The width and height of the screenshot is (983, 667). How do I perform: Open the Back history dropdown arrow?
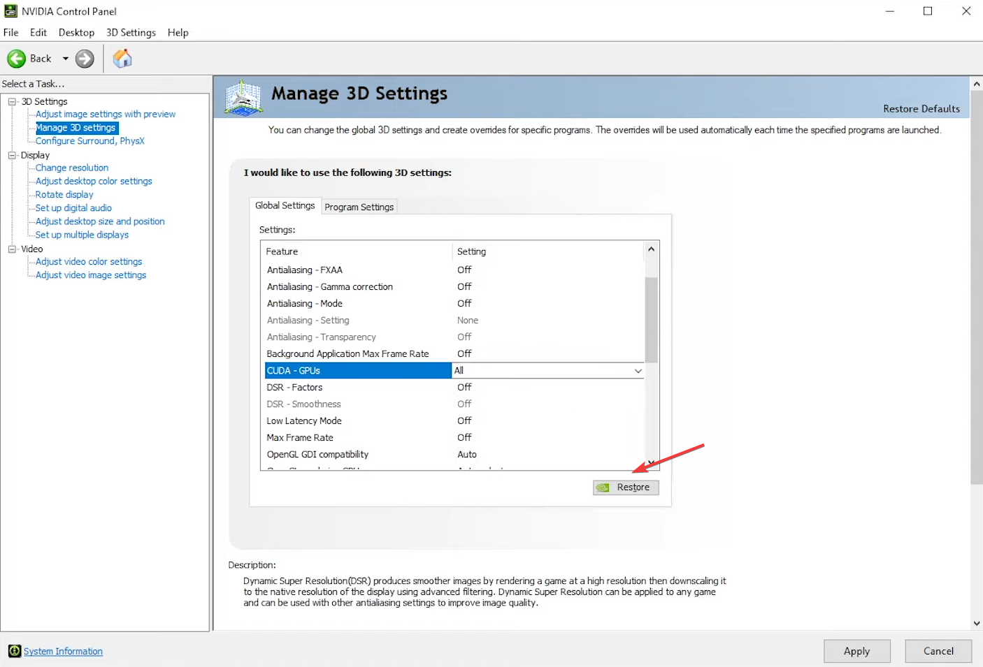click(x=66, y=59)
